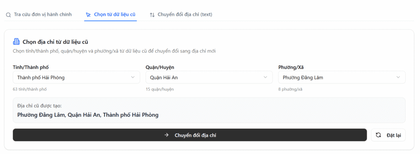Open the Thành phố Hải Phòng dropdown
Viewport: 420px width, 154px height.
point(76,77)
